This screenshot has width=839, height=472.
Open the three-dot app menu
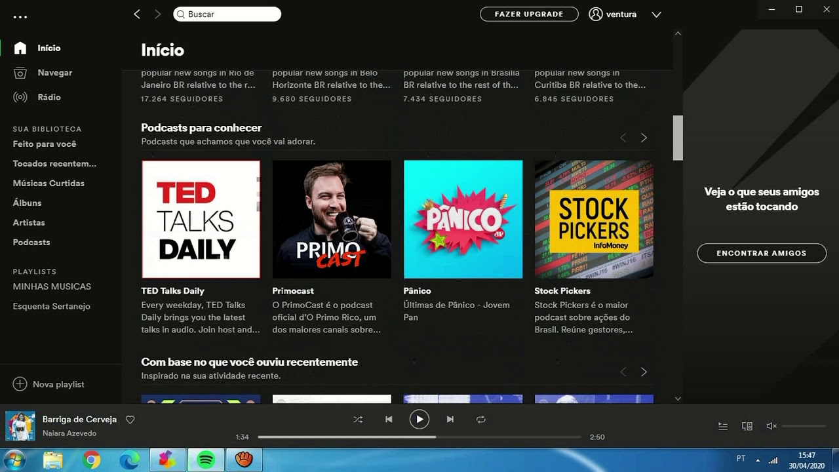pos(20,16)
